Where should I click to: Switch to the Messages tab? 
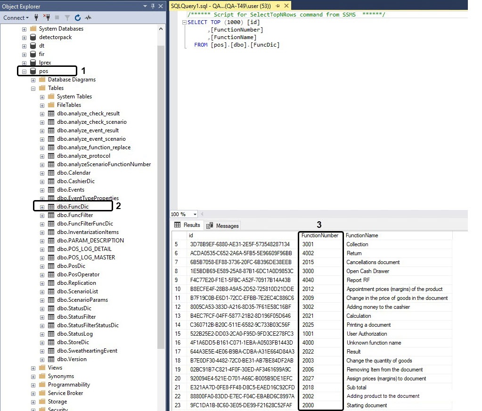(x=223, y=226)
